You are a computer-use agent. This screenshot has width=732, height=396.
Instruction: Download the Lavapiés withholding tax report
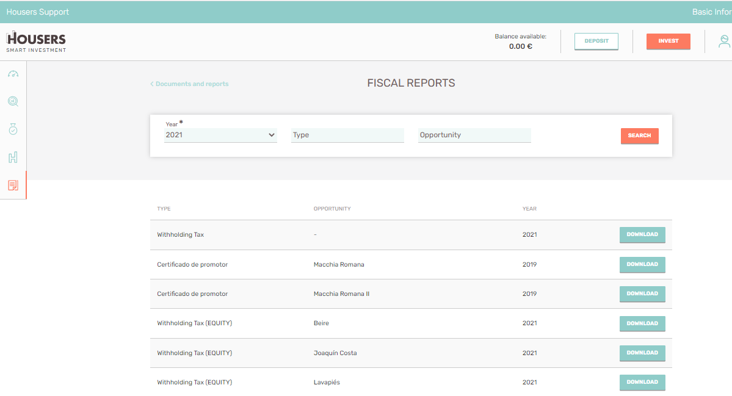(x=642, y=382)
